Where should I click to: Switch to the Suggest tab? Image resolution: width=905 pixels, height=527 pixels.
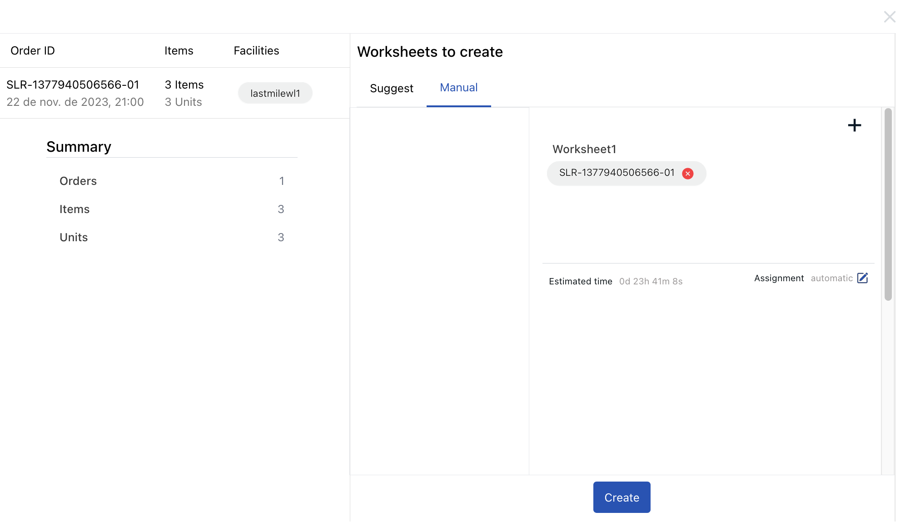click(x=391, y=88)
